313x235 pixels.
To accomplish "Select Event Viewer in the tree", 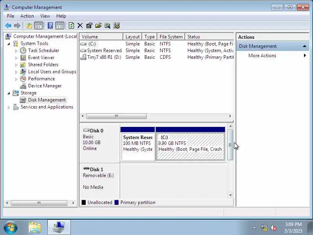I will pos(41,58).
